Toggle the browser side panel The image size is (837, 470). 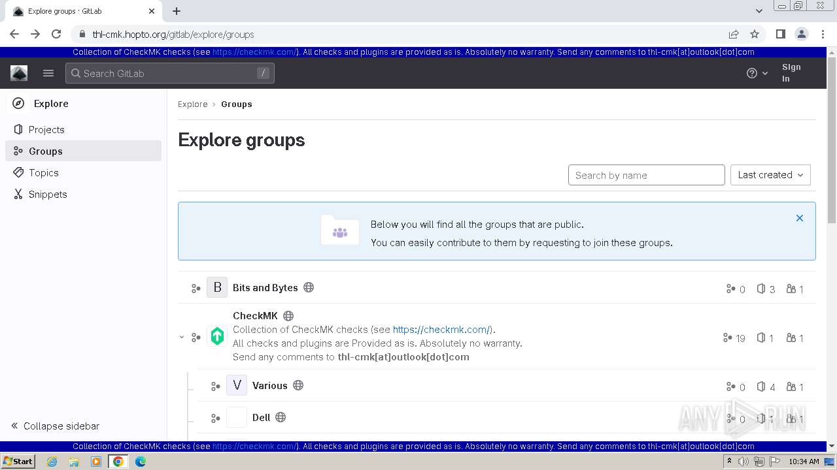pyautogui.click(x=780, y=34)
